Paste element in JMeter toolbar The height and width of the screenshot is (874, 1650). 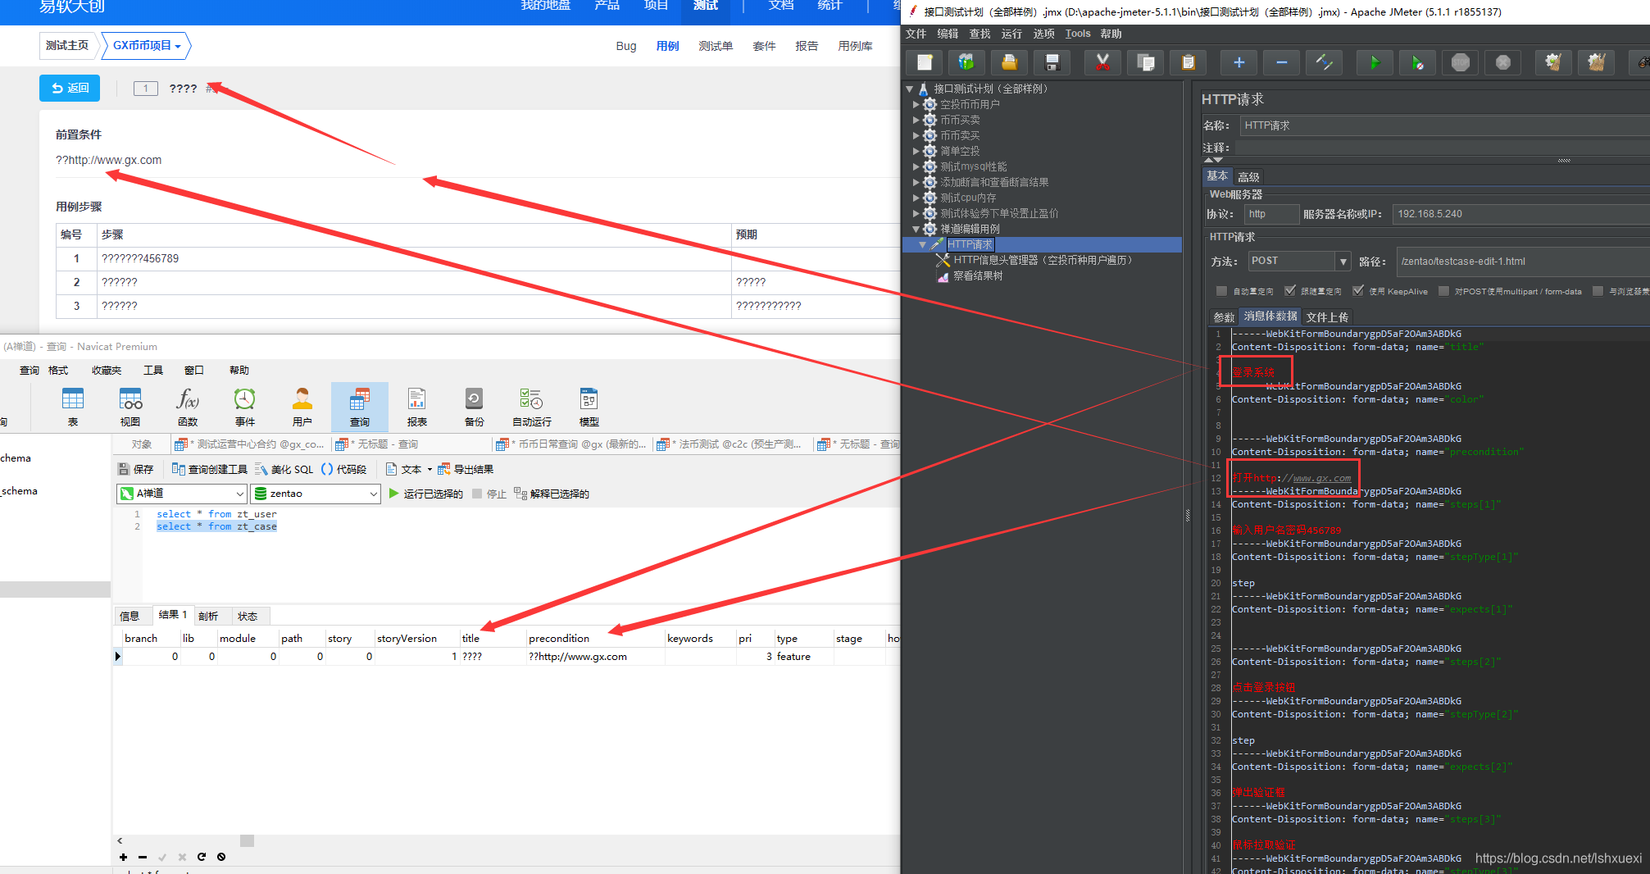[x=1189, y=62]
